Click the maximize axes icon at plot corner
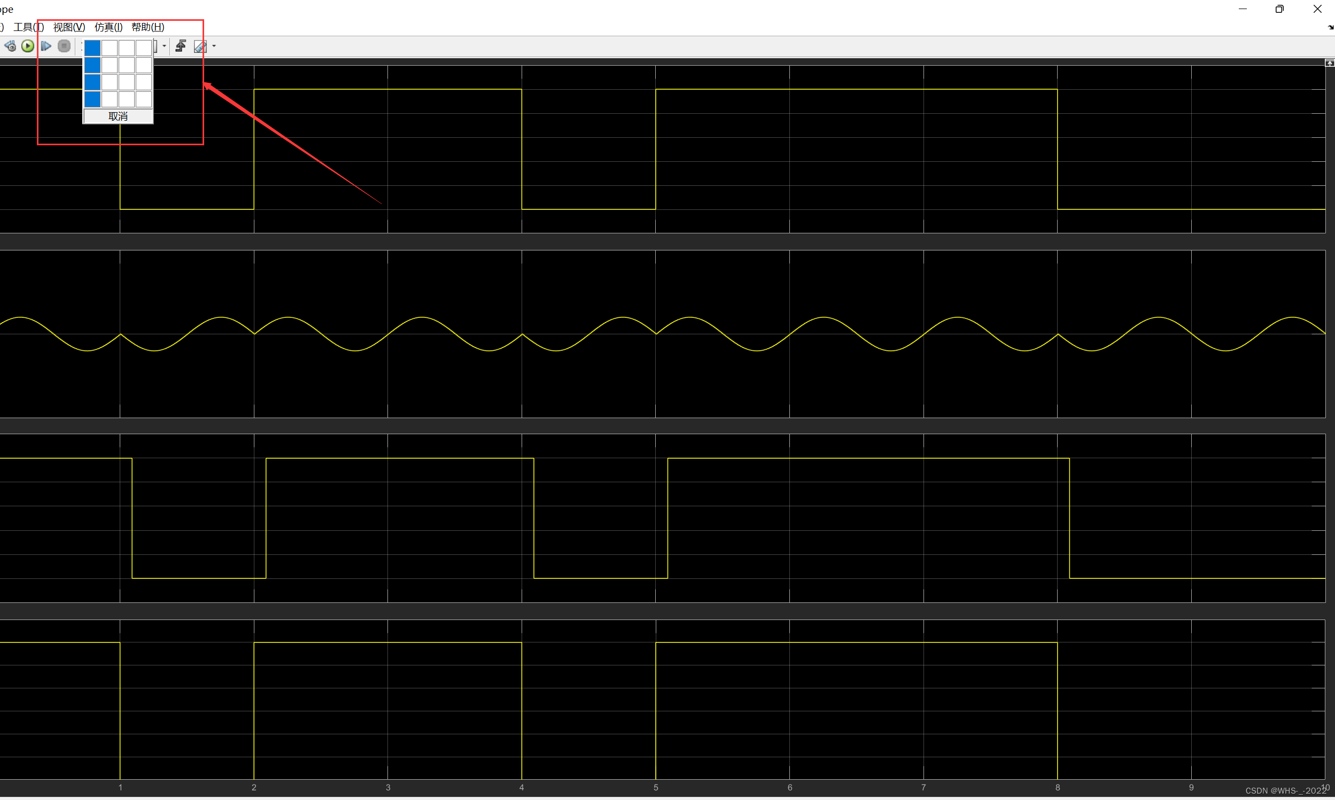The height and width of the screenshot is (800, 1335). click(1329, 63)
